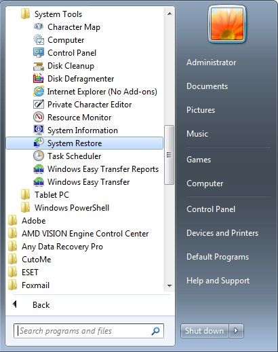This screenshot has height=352, width=278.
Task: Click the System Information icon
Action: 39,130
